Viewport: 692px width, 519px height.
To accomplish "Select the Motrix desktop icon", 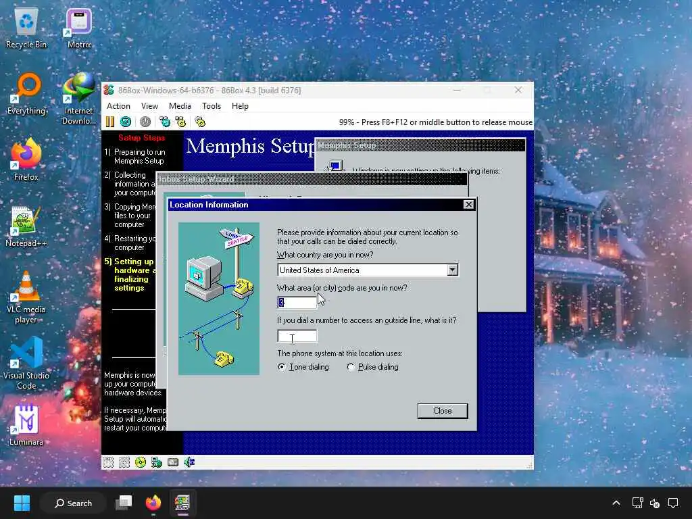I will [x=79, y=28].
